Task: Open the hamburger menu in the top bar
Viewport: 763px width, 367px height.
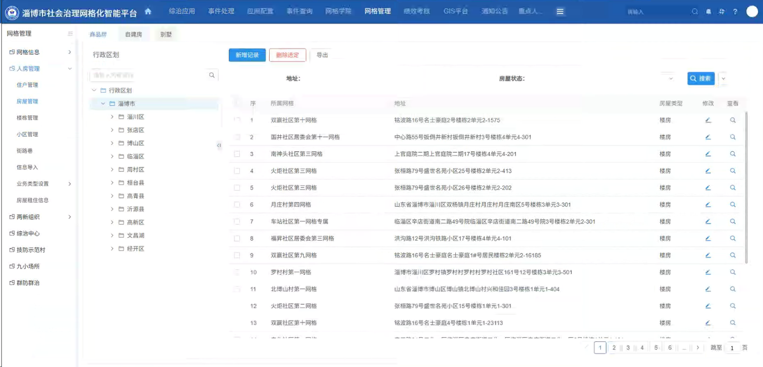Action: [x=560, y=12]
